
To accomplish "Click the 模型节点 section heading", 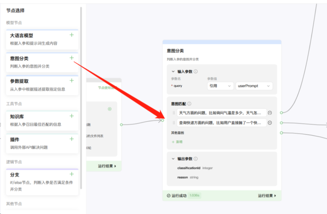I will (x=14, y=23).
